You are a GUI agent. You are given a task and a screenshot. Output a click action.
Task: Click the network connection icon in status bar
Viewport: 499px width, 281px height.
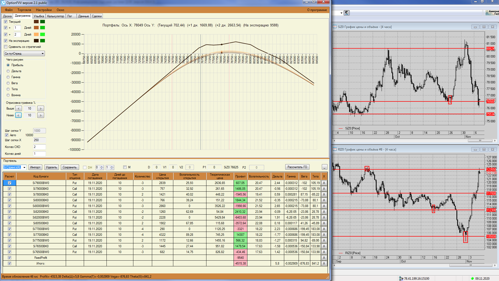401,279
